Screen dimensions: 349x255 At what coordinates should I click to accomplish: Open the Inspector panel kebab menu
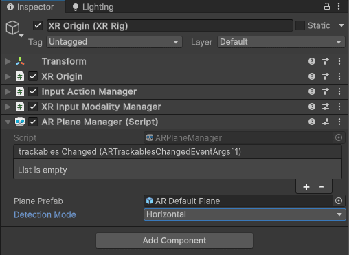coord(339,6)
